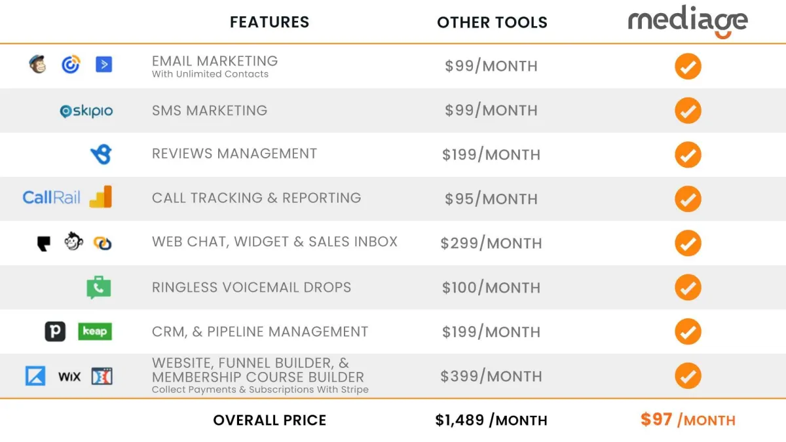Click the blue Birdeye reviews icon
Viewport: 786px width, 442px height.
pyautogui.click(x=102, y=154)
